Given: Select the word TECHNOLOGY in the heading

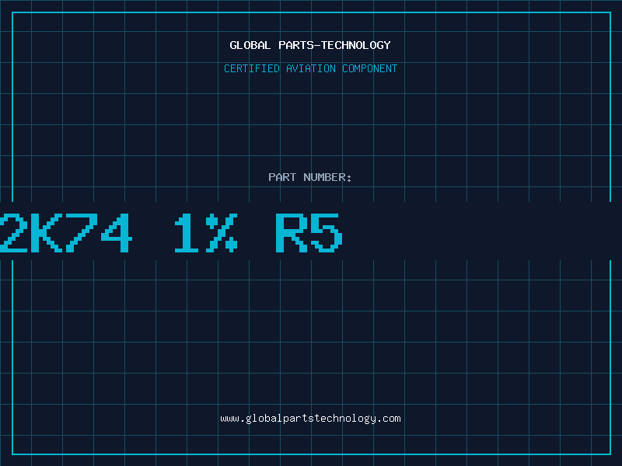Looking at the screenshot, I should click(x=356, y=45).
